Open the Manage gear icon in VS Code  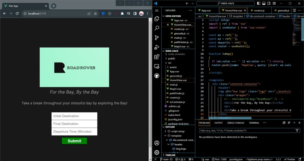[x=157, y=152]
